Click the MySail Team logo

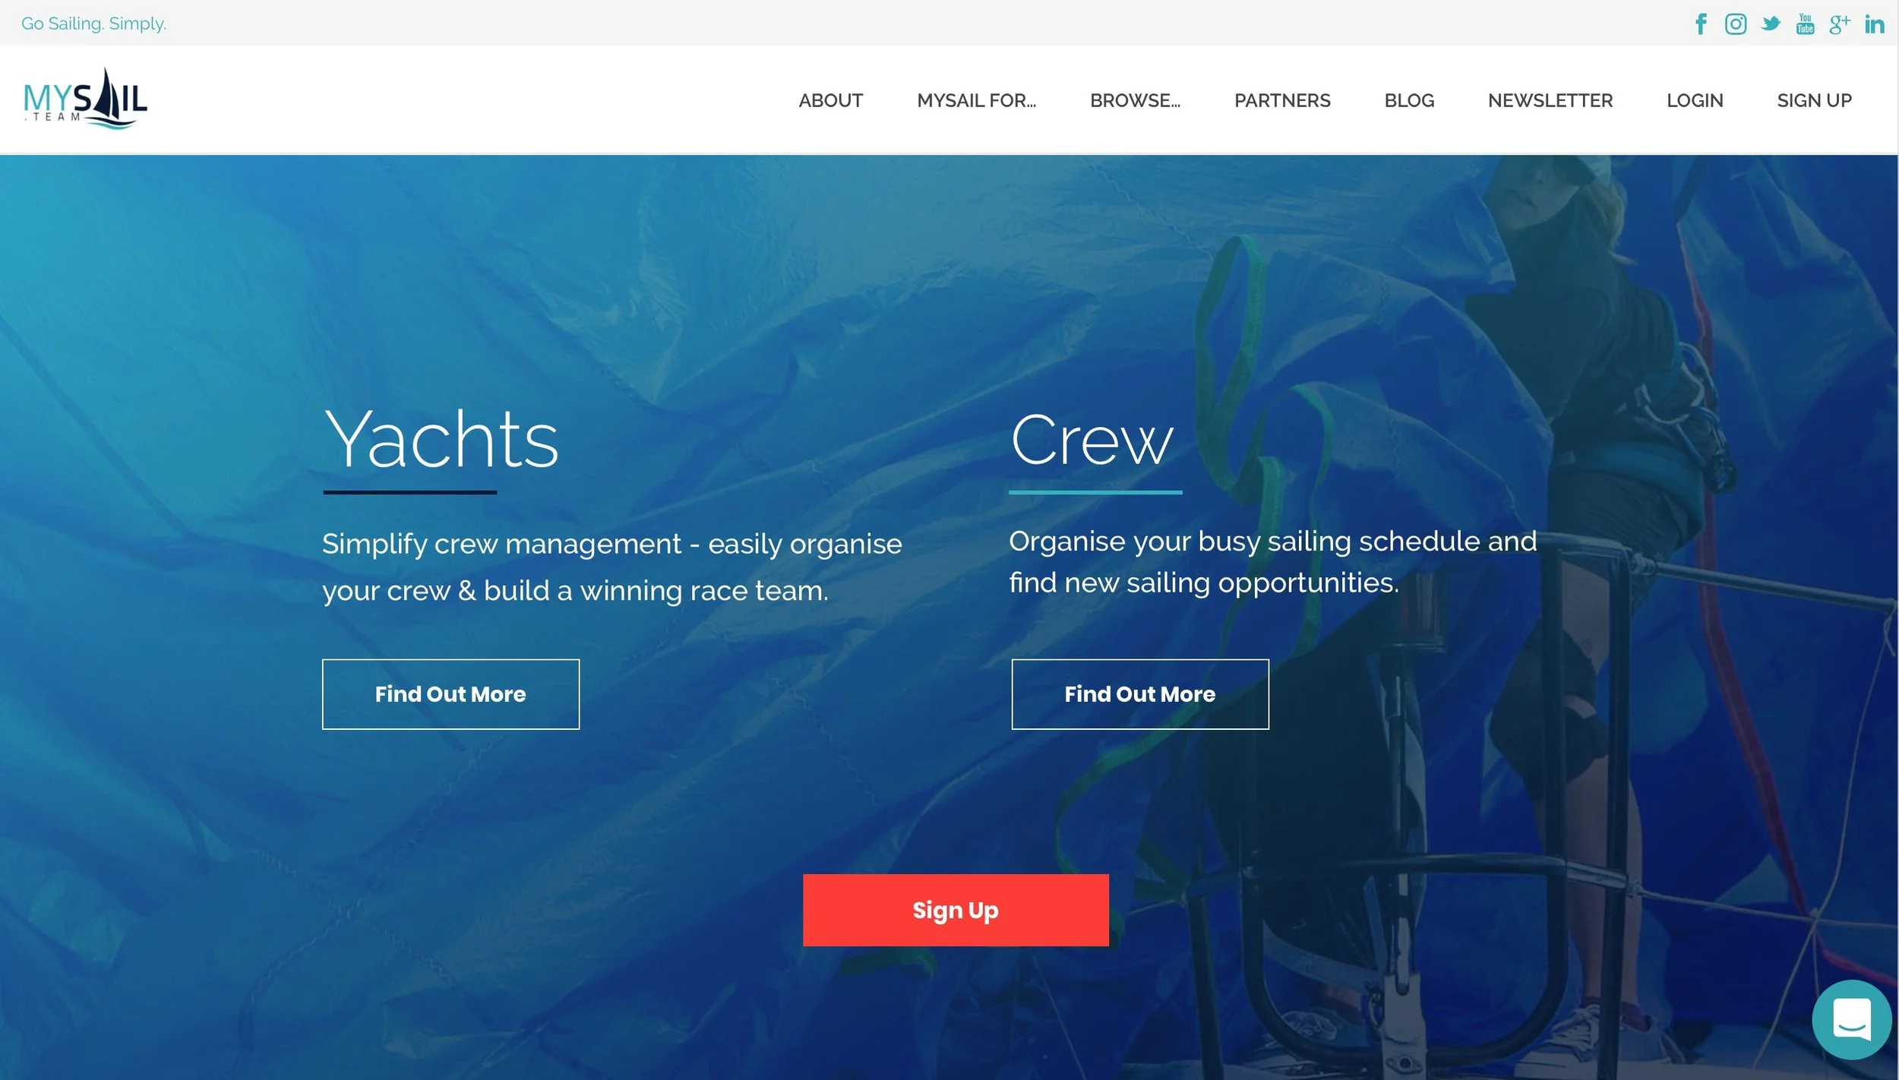[x=85, y=99]
